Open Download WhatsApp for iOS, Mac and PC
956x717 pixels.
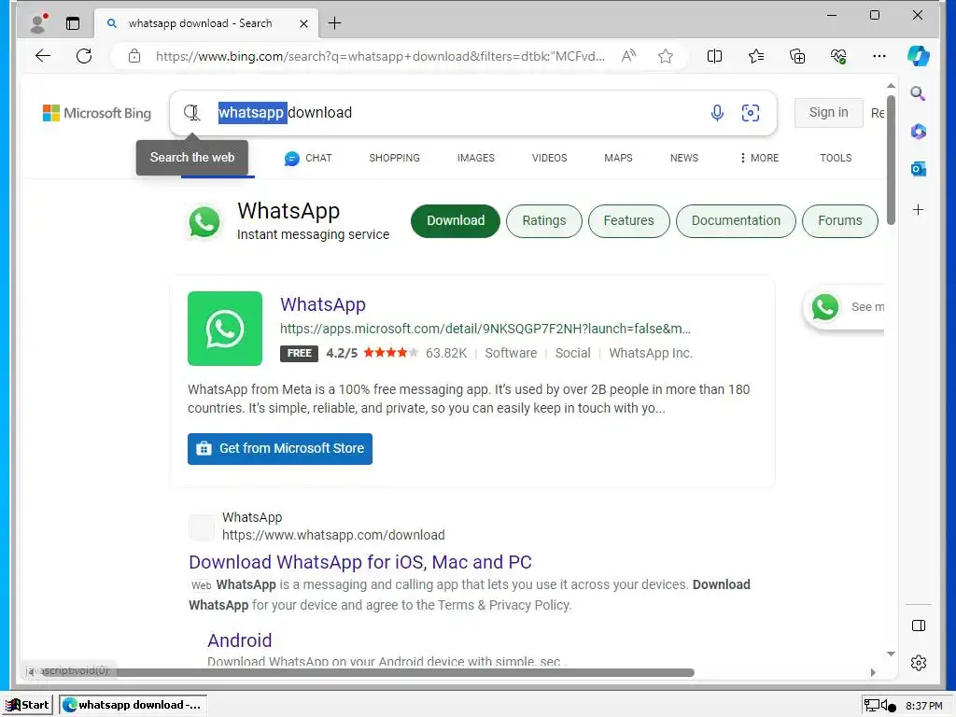point(360,562)
